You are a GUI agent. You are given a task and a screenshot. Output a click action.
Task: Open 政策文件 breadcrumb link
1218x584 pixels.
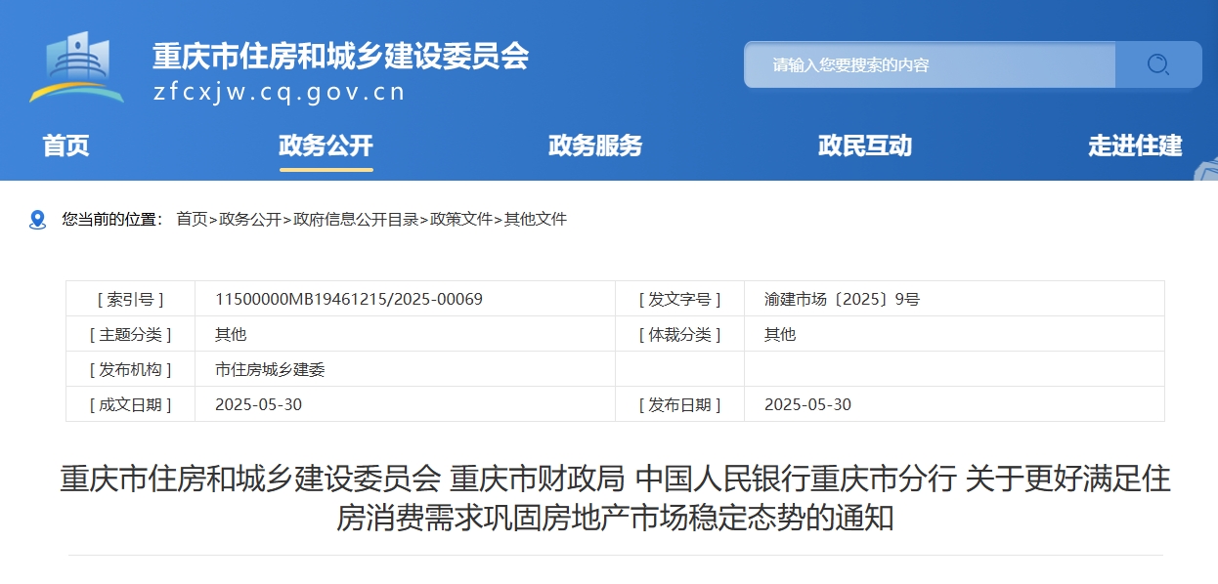(461, 220)
